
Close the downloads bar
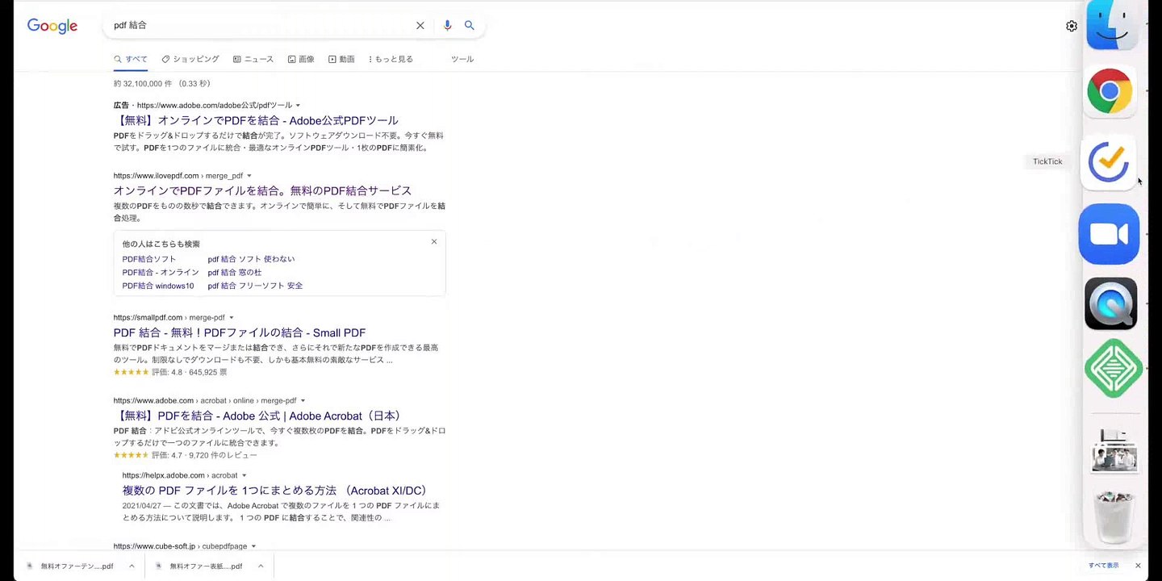pos(1138,566)
